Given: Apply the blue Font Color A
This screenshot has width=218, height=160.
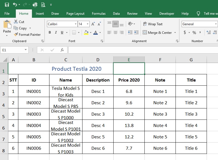Looking at the screenshot, I should pyautogui.click(x=96, y=32).
